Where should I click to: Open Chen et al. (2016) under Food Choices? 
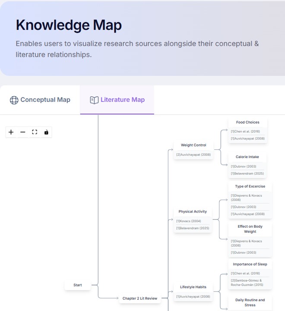tap(245, 131)
